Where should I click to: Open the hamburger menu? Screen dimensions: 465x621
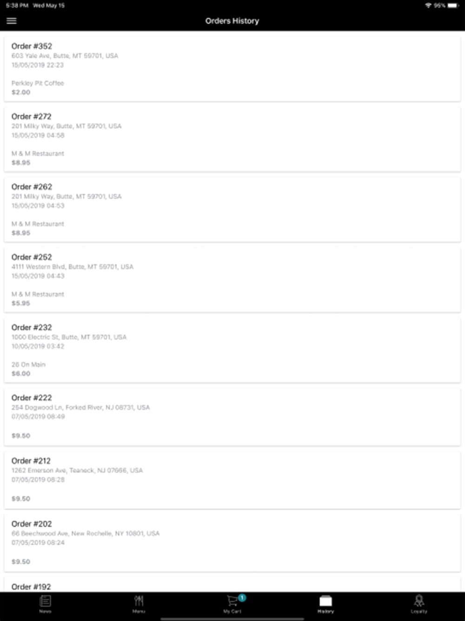point(12,21)
